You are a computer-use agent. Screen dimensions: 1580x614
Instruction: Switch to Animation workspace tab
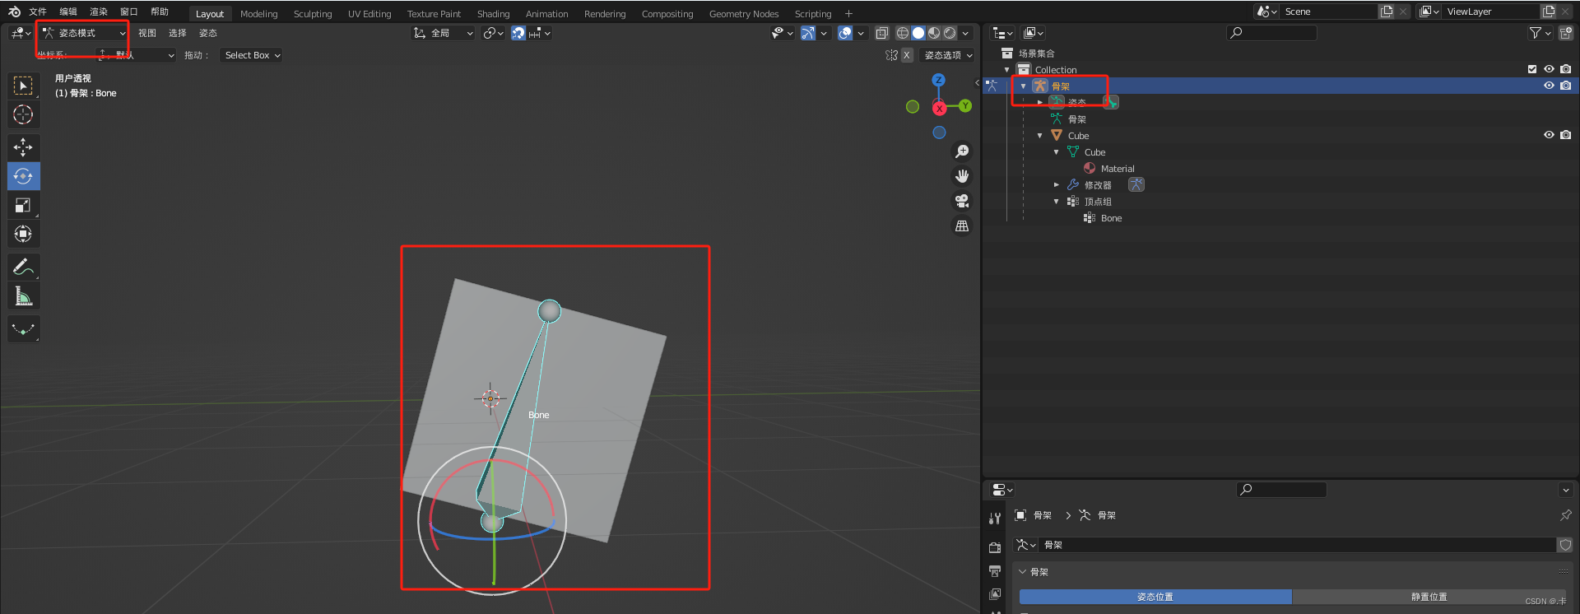click(x=546, y=14)
